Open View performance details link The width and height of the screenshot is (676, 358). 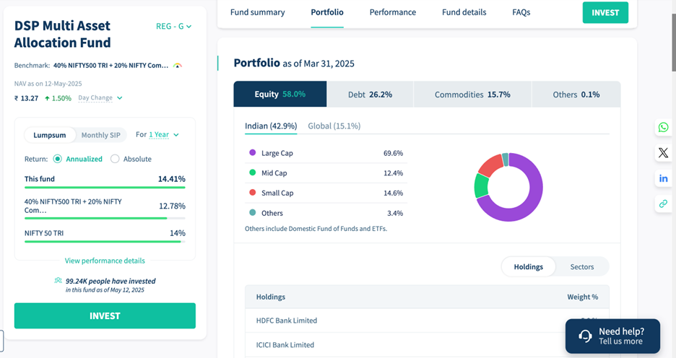(105, 261)
